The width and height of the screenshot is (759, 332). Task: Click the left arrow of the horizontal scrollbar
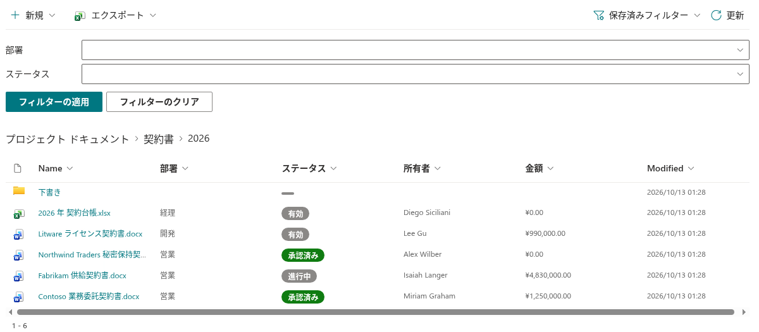10,312
